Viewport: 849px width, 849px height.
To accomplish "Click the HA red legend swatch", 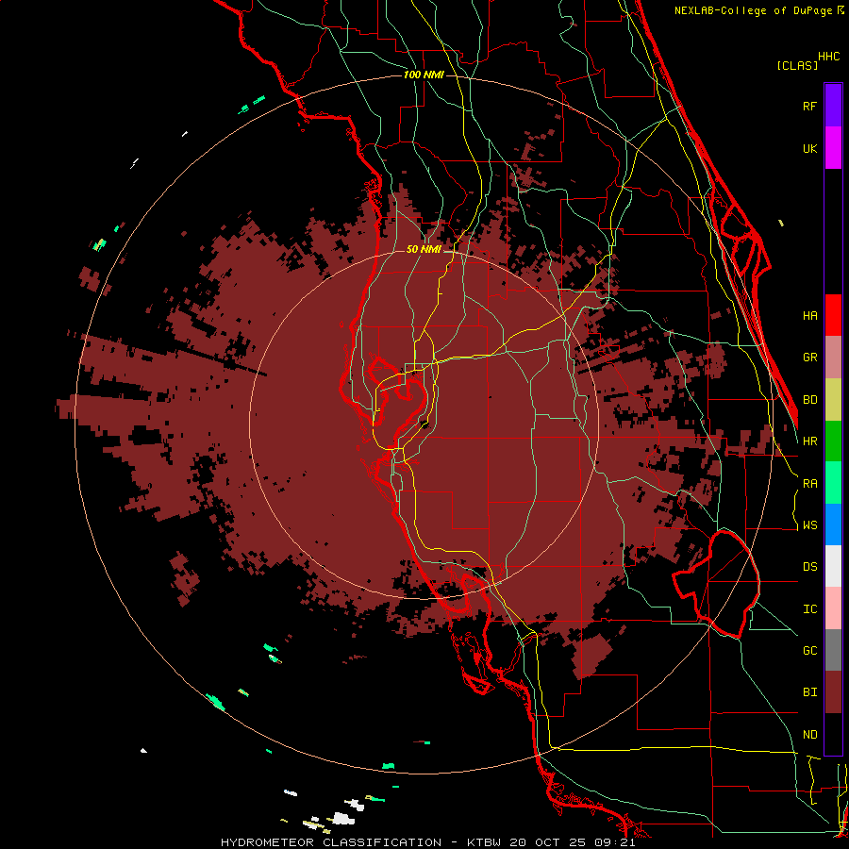I will point(833,315).
